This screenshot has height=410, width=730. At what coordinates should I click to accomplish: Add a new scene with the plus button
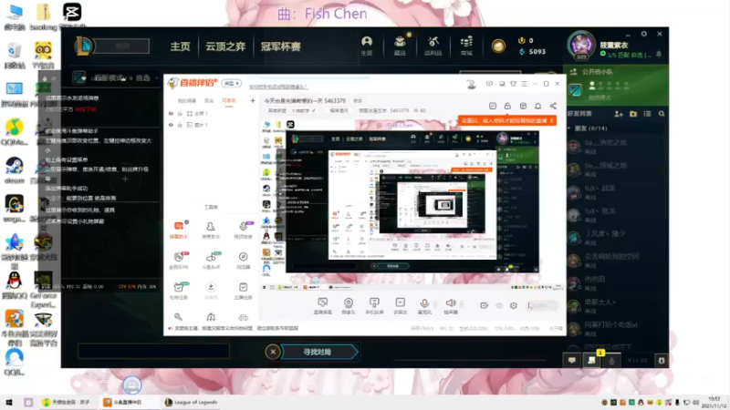click(253, 100)
